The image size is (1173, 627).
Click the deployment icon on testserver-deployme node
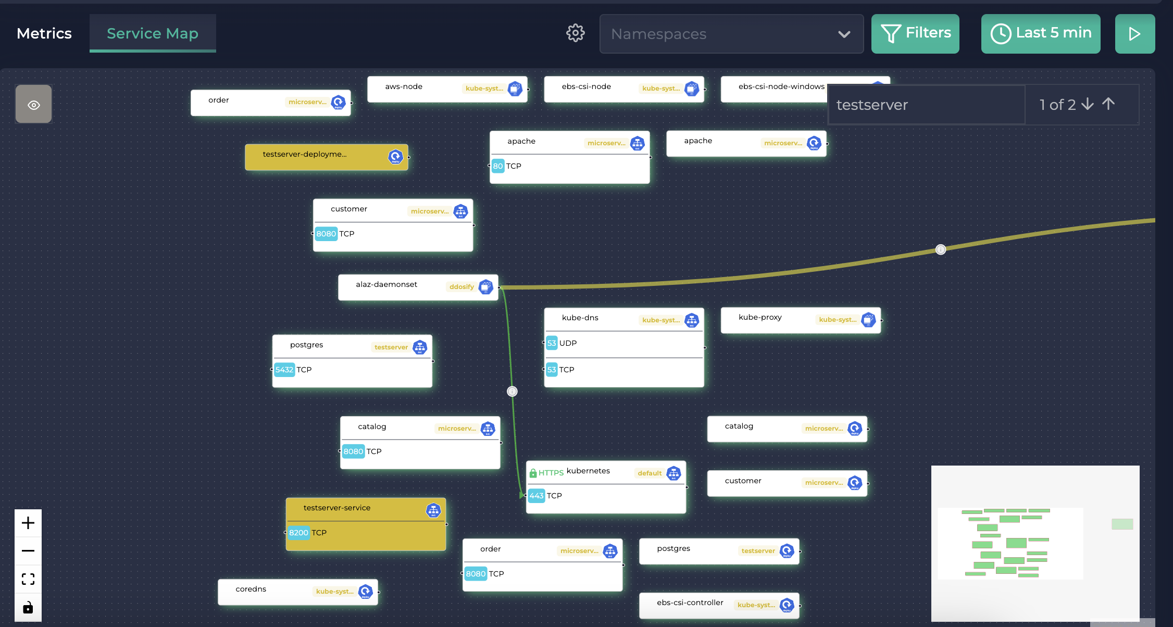[x=394, y=156]
